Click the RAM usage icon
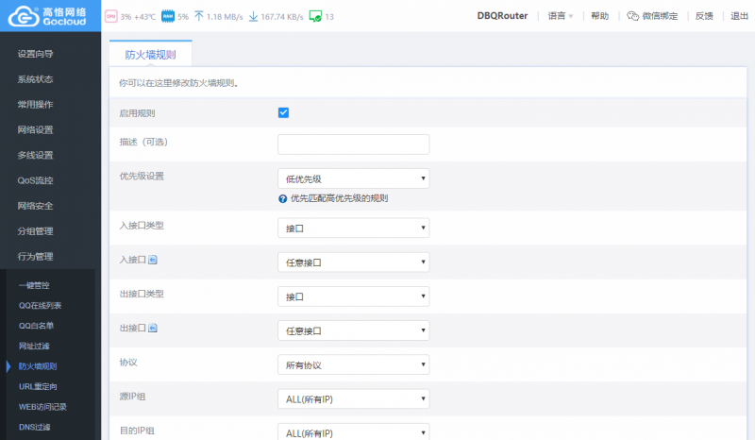 pos(168,16)
